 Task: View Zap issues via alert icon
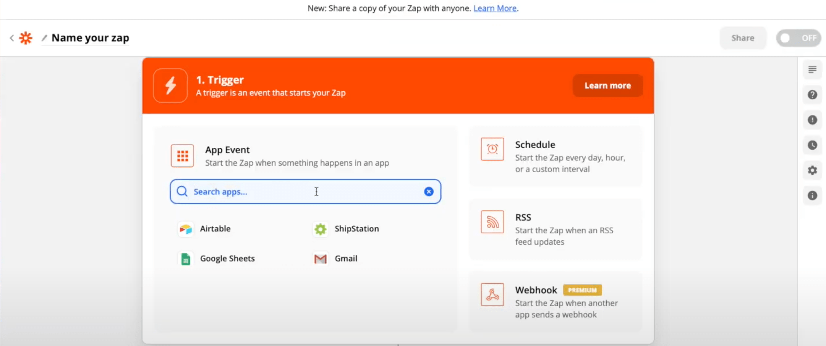(x=813, y=120)
